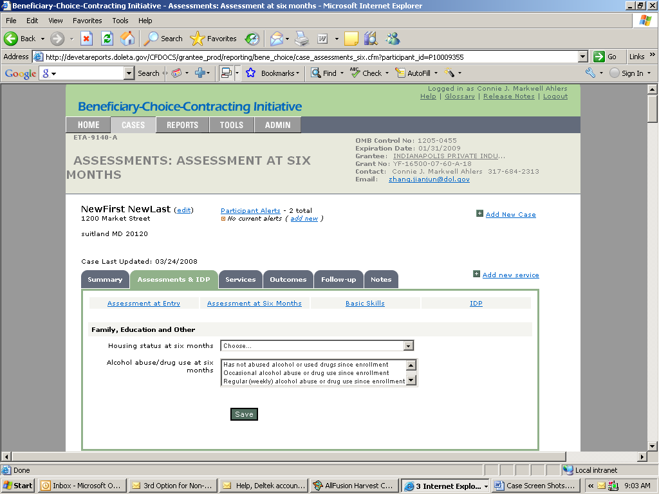Expand the Google search box dropdown
This screenshot has height=494, width=659.
129,73
